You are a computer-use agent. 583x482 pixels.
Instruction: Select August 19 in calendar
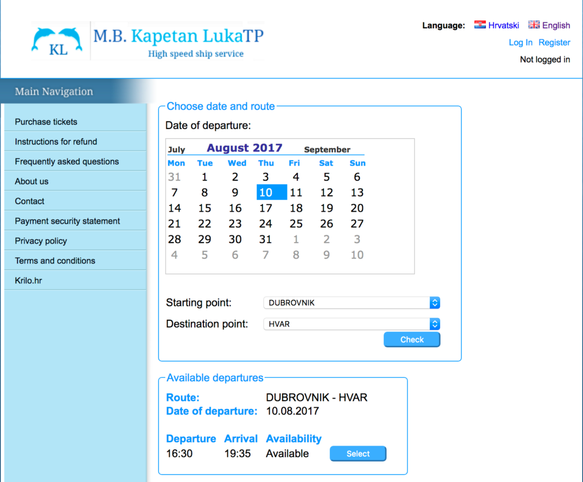(326, 208)
